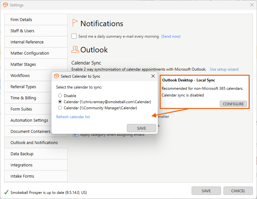Open Document Containers settings
The width and height of the screenshot is (257, 199).
pyautogui.click(x=28, y=131)
